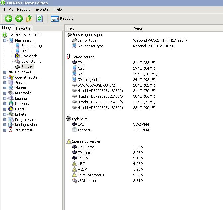Click the Skjerm monitor icon

tap(11, 88)
